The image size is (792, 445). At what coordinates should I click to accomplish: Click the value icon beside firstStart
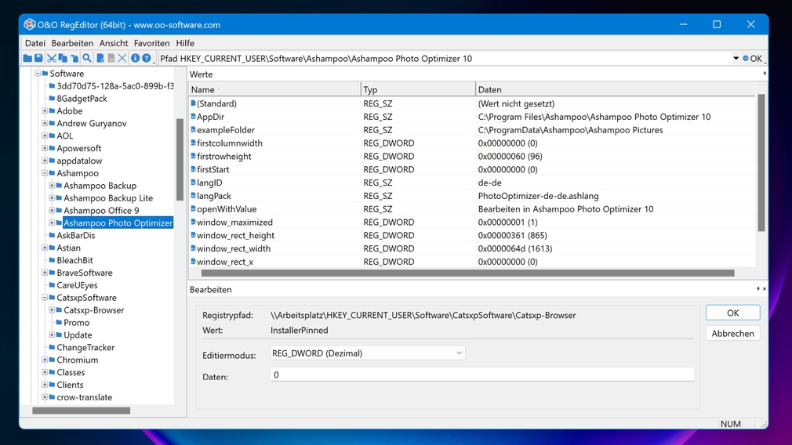[193, 169]
